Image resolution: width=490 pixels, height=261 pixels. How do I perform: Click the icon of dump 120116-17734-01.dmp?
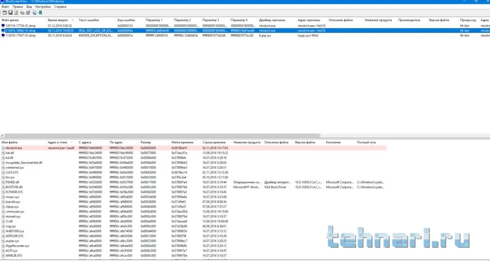pos(3,26)
